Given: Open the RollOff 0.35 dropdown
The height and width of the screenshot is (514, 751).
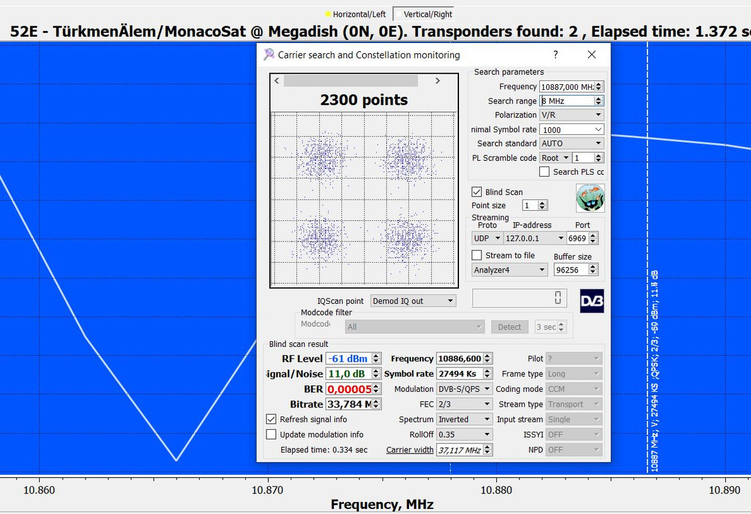Looking at the screenshot, I should click(464, 434).
